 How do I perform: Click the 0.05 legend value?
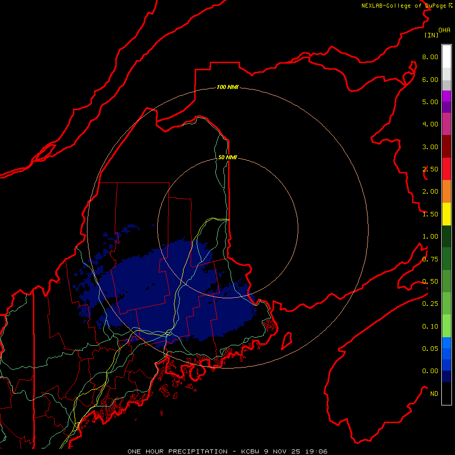coord(430,348)
